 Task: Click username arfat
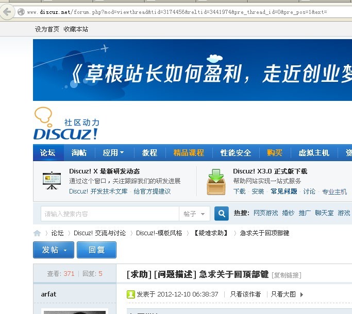coord(48,294)
